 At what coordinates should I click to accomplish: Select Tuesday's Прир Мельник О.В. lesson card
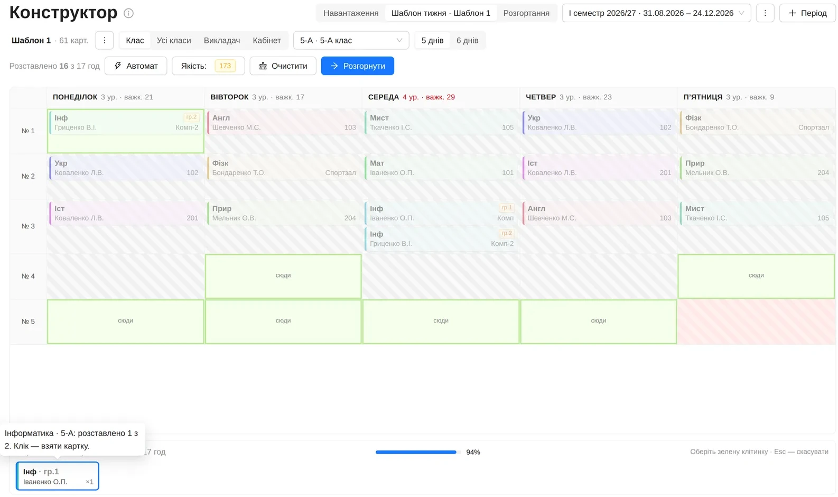coord(284,213)
